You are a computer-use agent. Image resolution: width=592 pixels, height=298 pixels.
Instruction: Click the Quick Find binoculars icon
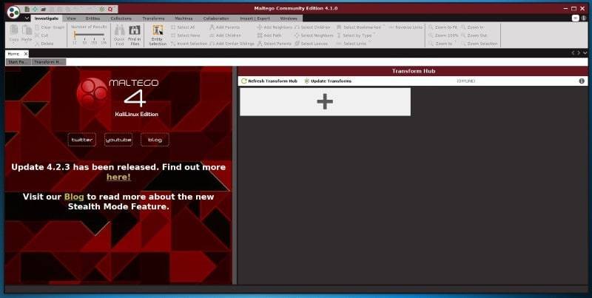pos(119,32)
